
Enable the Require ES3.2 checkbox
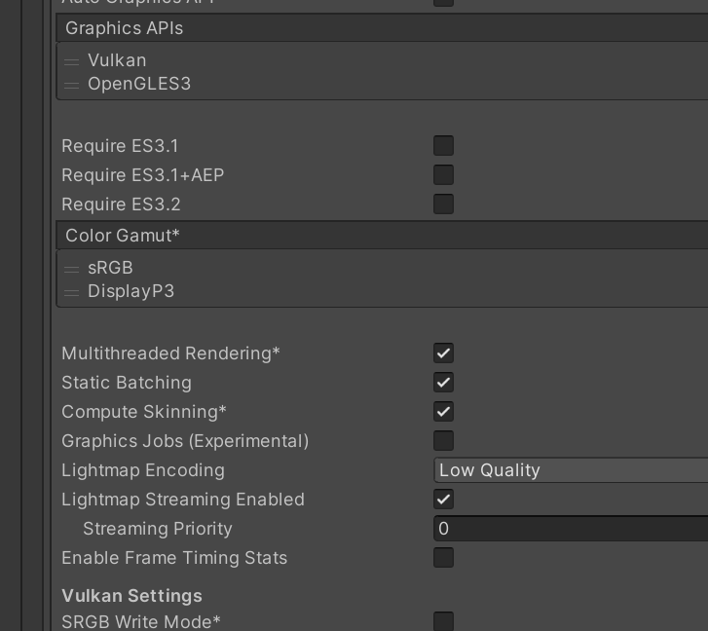443,204
